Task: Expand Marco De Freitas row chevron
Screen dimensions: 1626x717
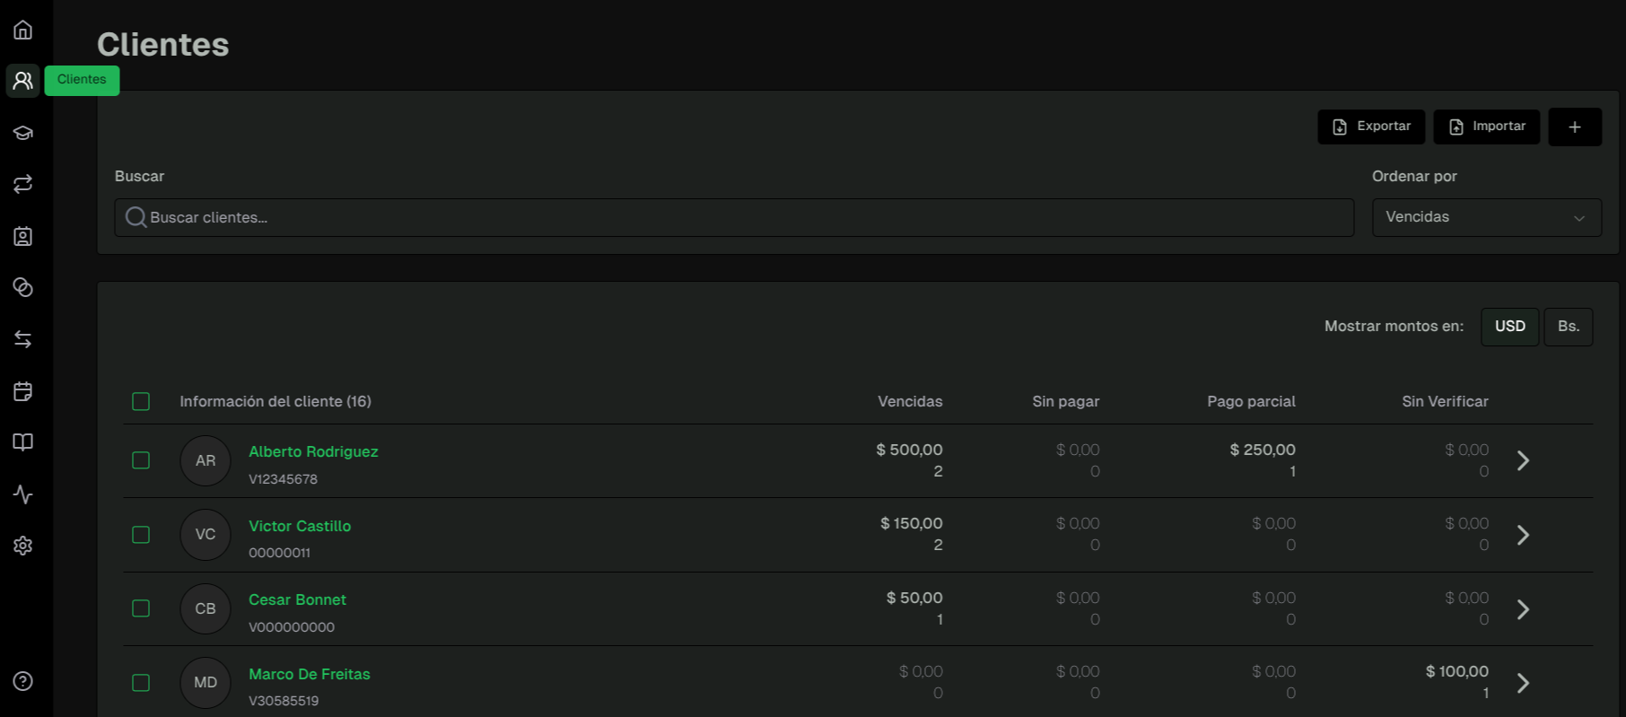Action: coord(1523,683)
